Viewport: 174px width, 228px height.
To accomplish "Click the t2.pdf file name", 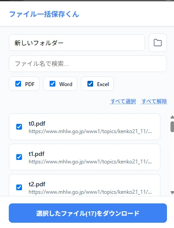I will (x=37, y=185).
